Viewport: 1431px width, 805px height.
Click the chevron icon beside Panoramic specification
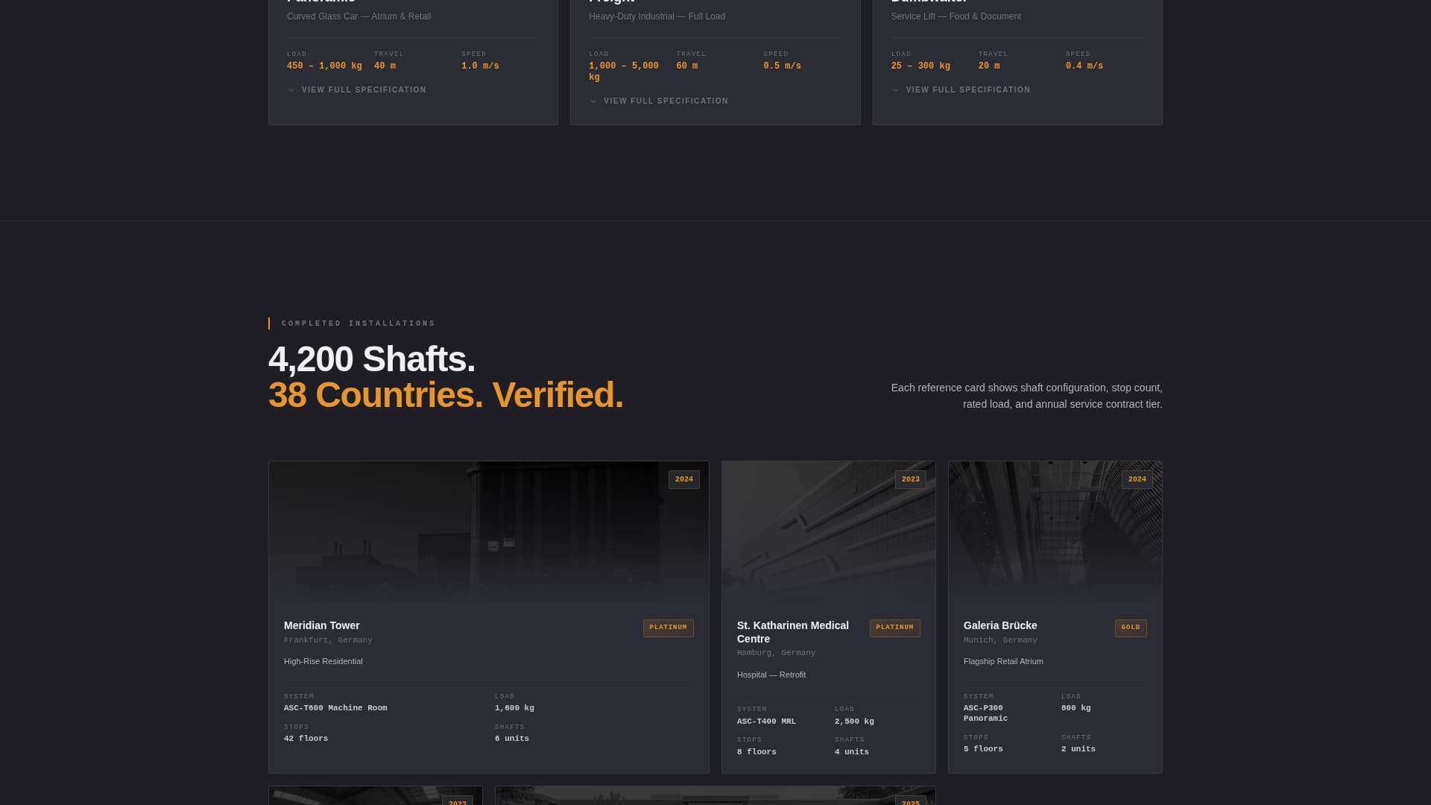click(x=291, y=90)
